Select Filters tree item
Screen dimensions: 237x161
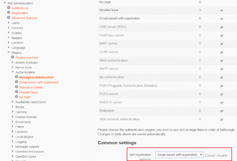20,127
